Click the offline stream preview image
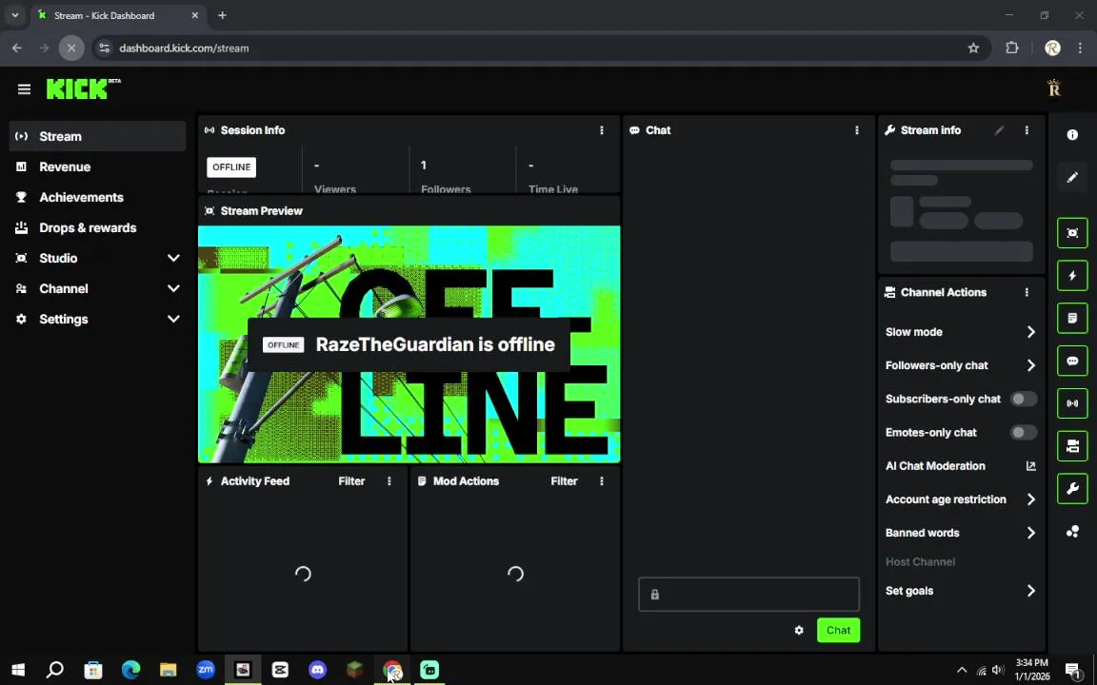 tap(409, 343)
